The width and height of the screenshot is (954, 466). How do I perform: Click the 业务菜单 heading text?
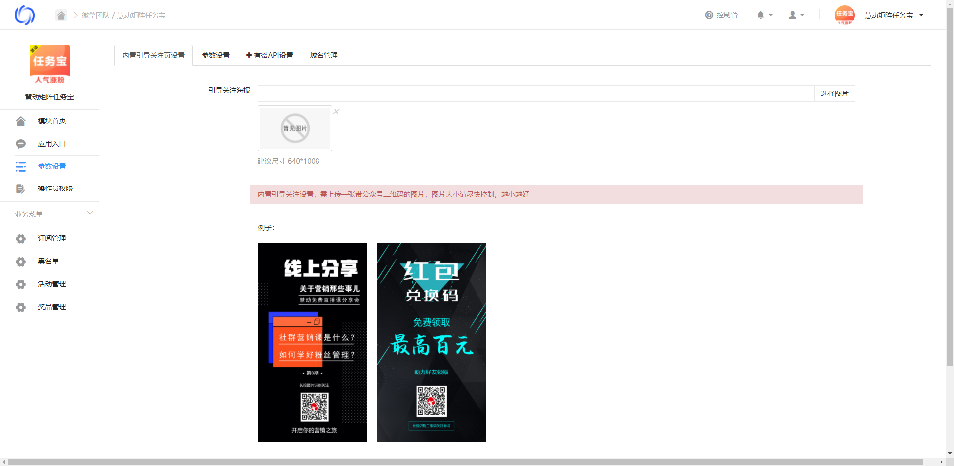pyautogui.click(x=29, y=214)
